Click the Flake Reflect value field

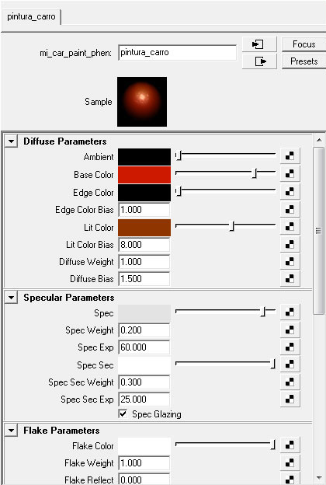click(144, 479)
